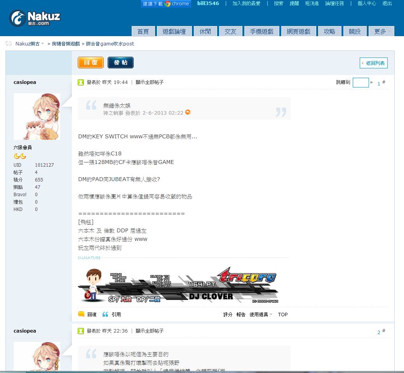
Task: Open the 提醒 notifications link
Action: (x=294, y=3)
